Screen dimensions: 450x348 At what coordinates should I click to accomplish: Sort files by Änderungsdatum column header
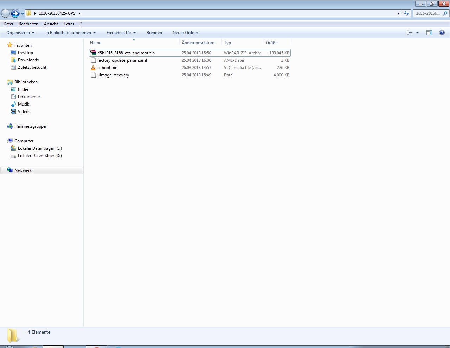click(198, 43)
